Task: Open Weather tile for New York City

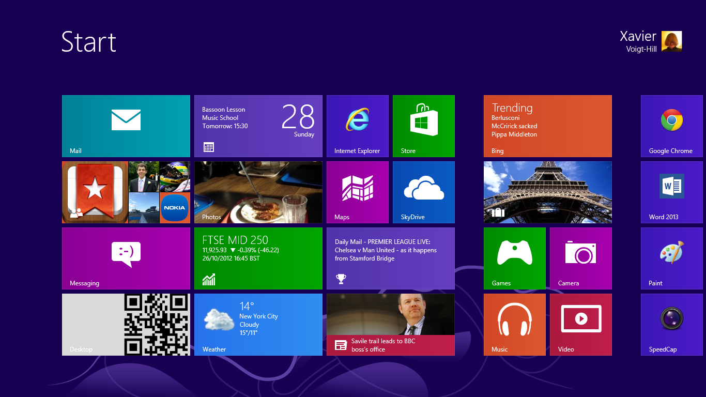Action: 258,324
